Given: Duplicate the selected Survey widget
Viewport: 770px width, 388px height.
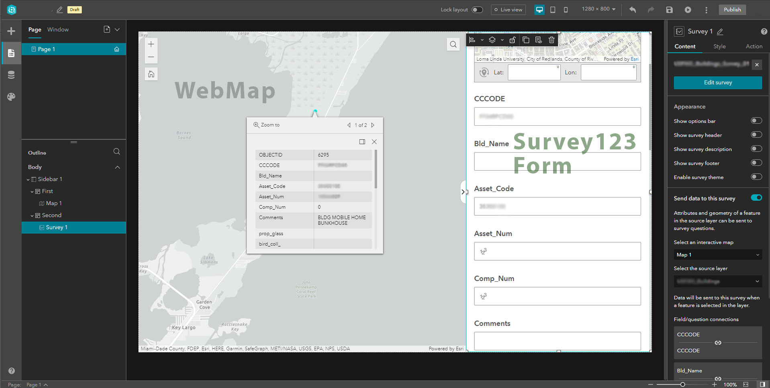Looking at the screenshot, I should tap(526, 40).
